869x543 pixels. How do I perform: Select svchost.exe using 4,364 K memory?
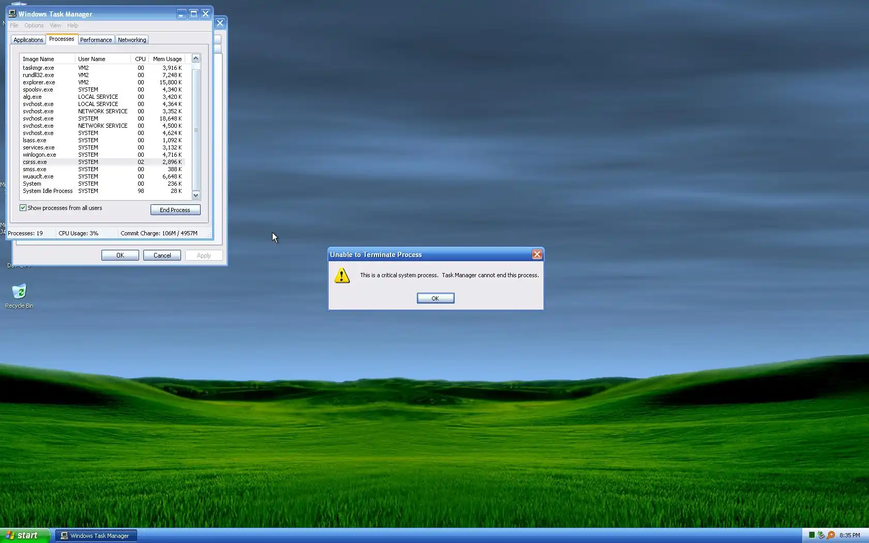coord(102,104)
